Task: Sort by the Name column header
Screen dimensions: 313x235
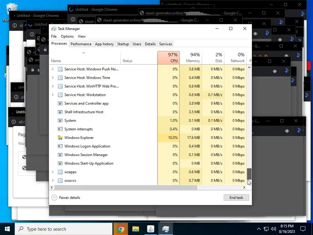Action: click(x=85, y=58)
